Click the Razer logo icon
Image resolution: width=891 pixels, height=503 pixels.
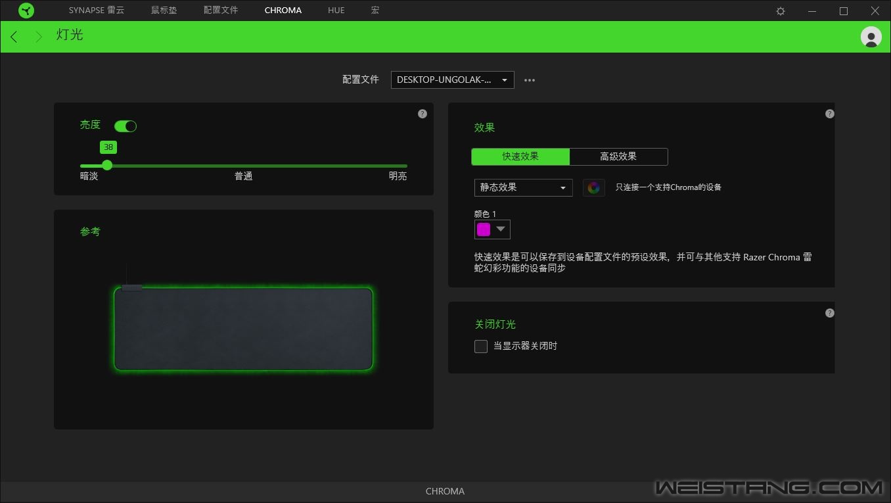point(26,11)
